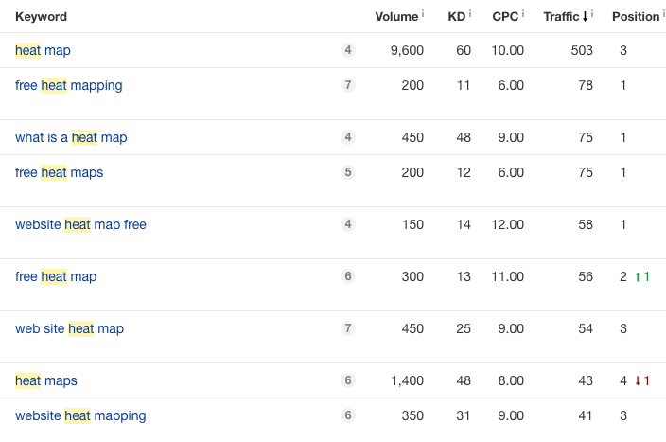Sort by the Keyword column header
This screenshot has height=442, width=666.
41,16
